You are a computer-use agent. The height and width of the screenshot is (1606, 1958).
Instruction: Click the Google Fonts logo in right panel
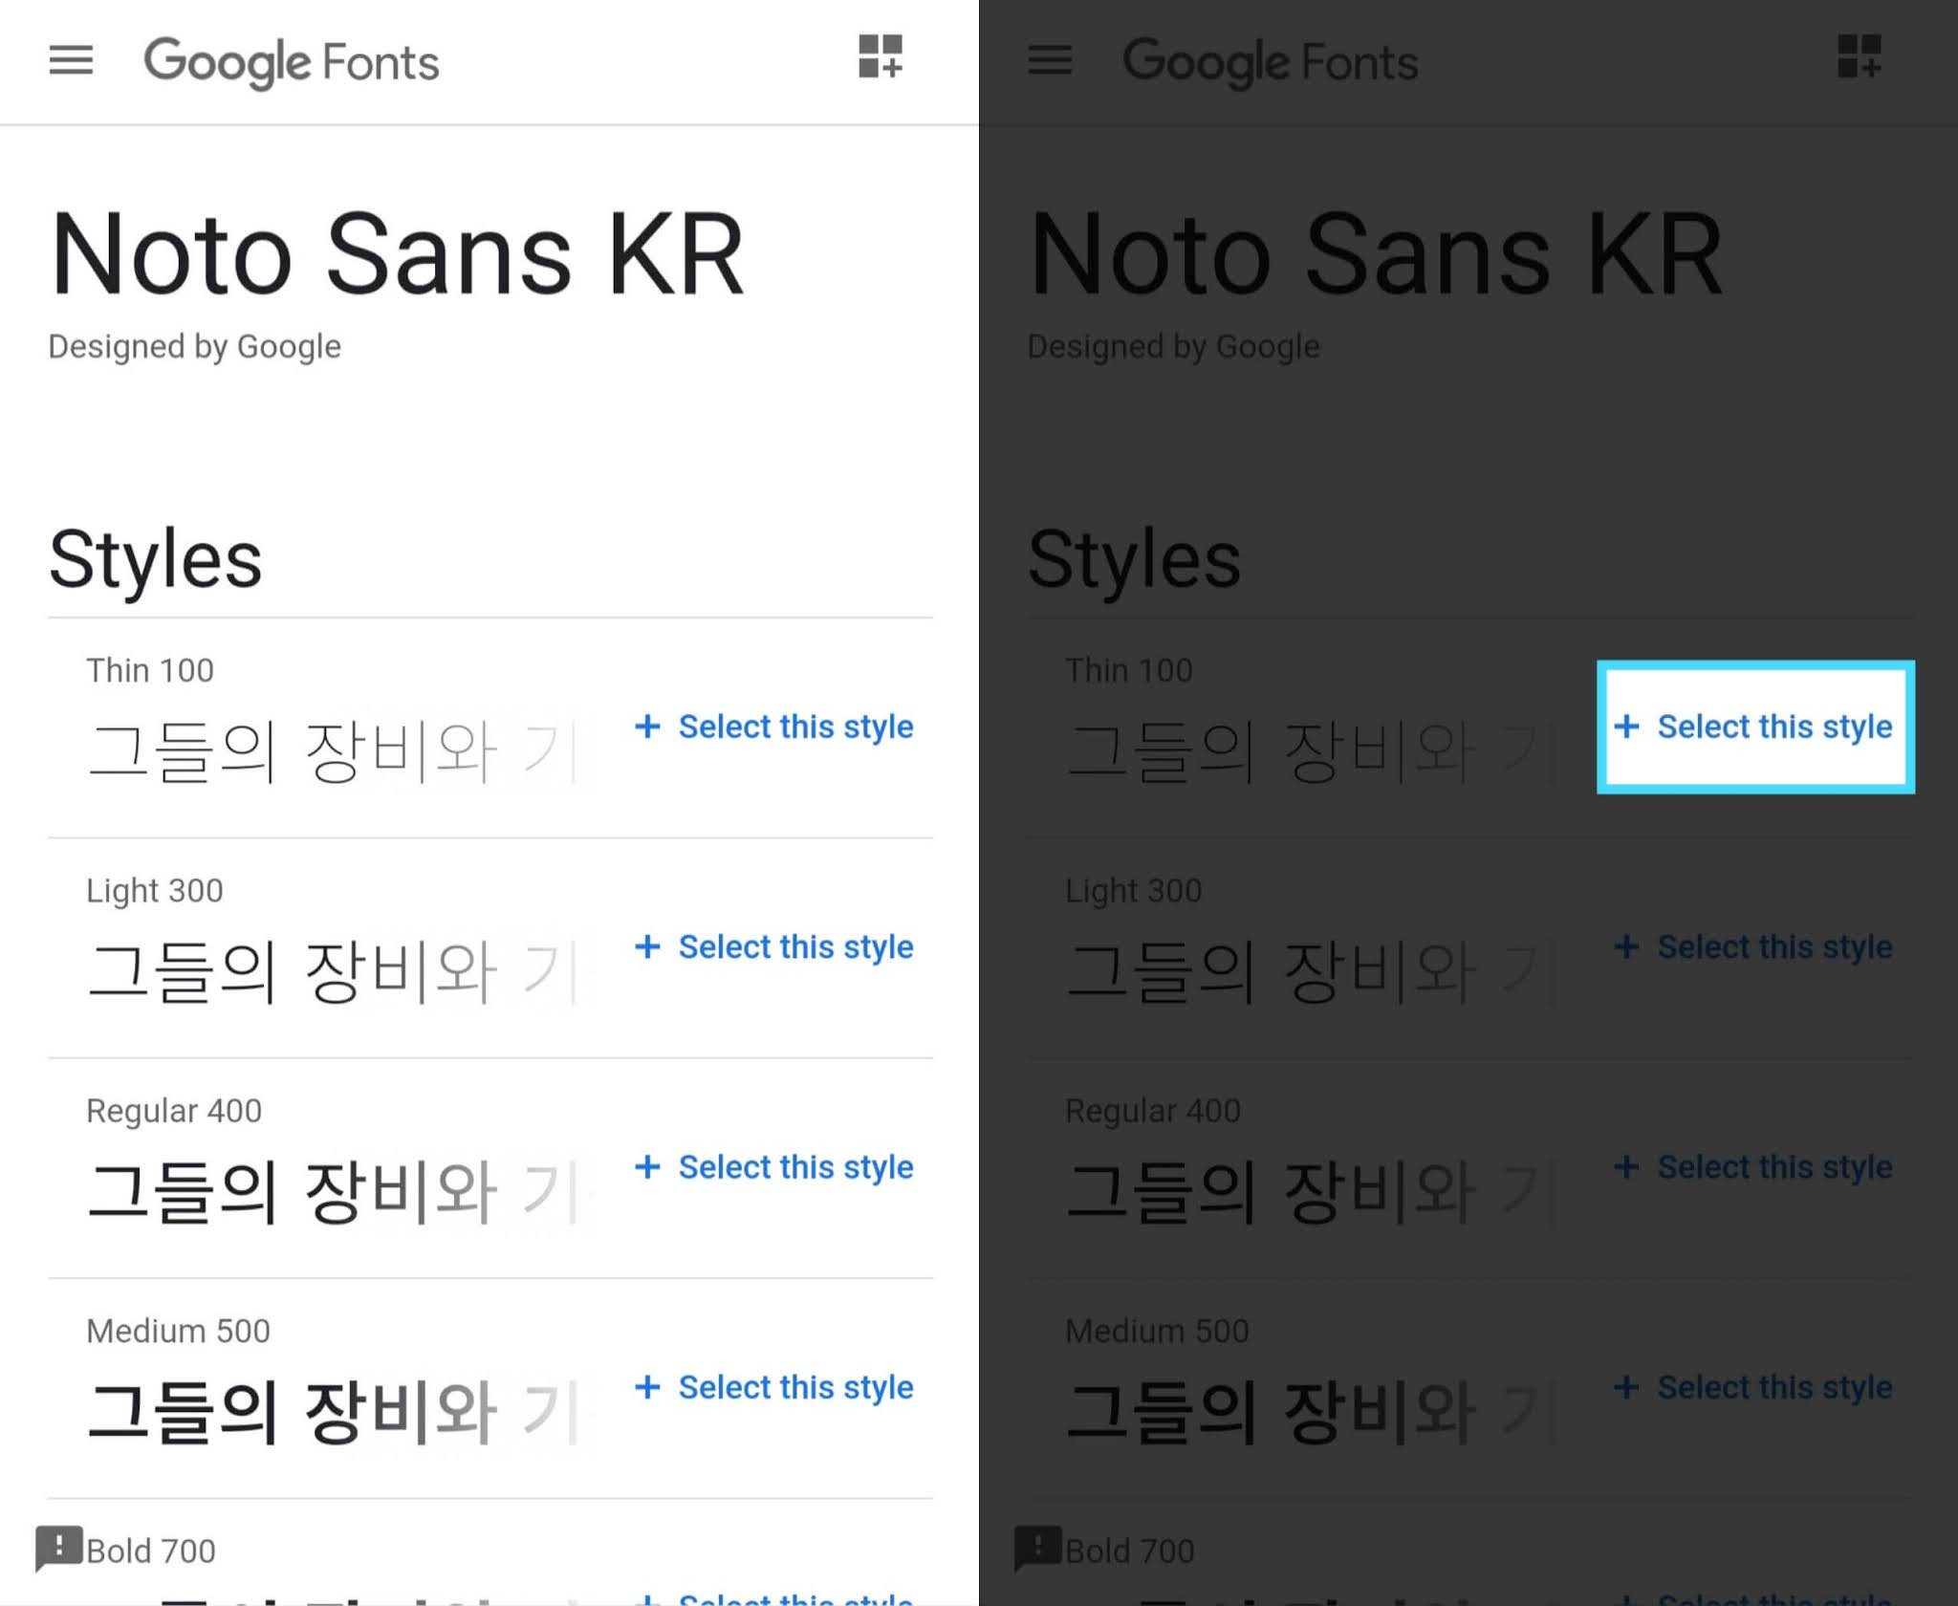[1271, 62]
